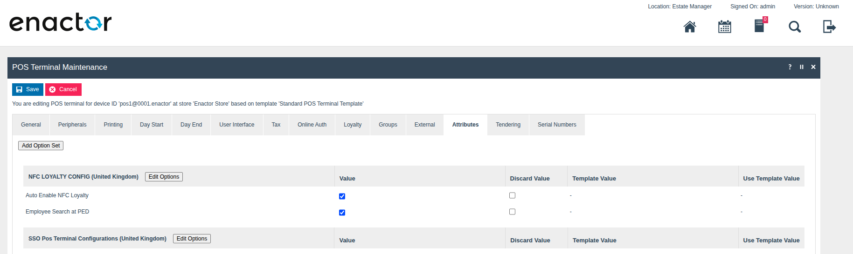Switch to the Tendering tab
Viewport: 853px width, 254px height.
pos(508,125)
